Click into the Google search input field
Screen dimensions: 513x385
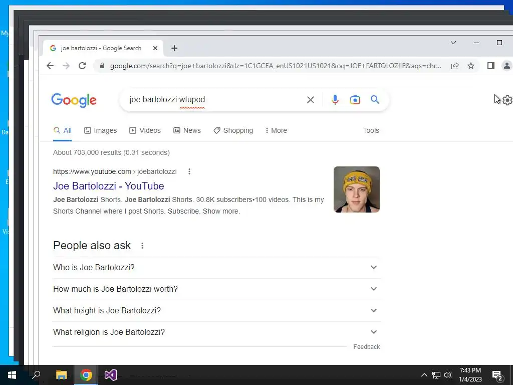click(x=216, y=100)
